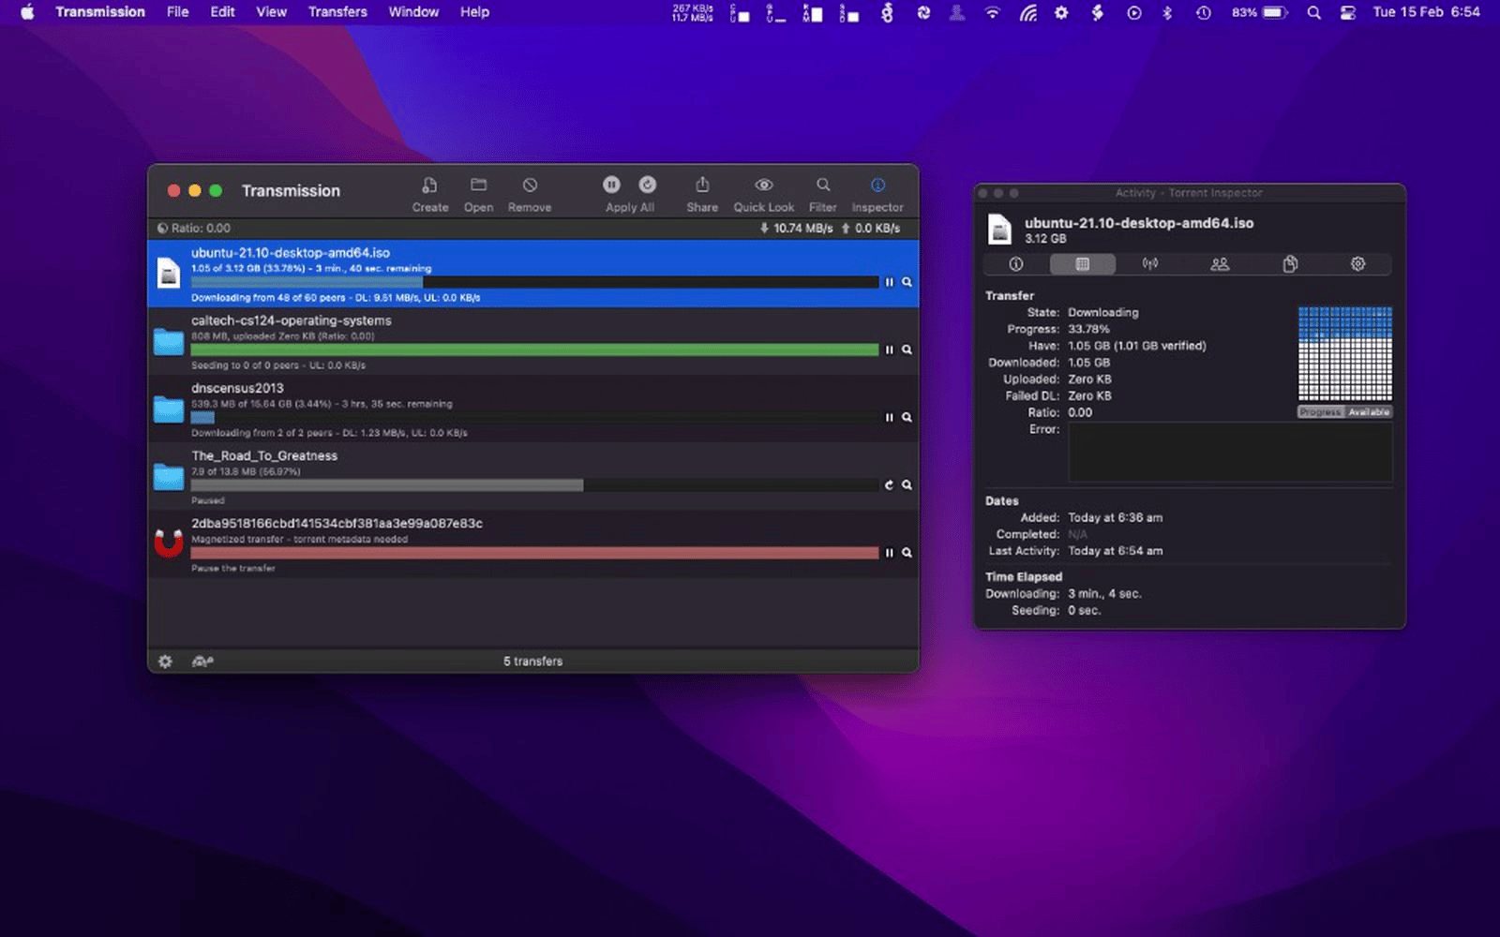
Task: Click the green progress bar of caltech-cs124-operating-systems
Action: pos(534,350)
